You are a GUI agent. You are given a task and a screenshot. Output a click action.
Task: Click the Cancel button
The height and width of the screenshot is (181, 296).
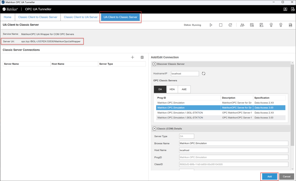click(287, 177)
